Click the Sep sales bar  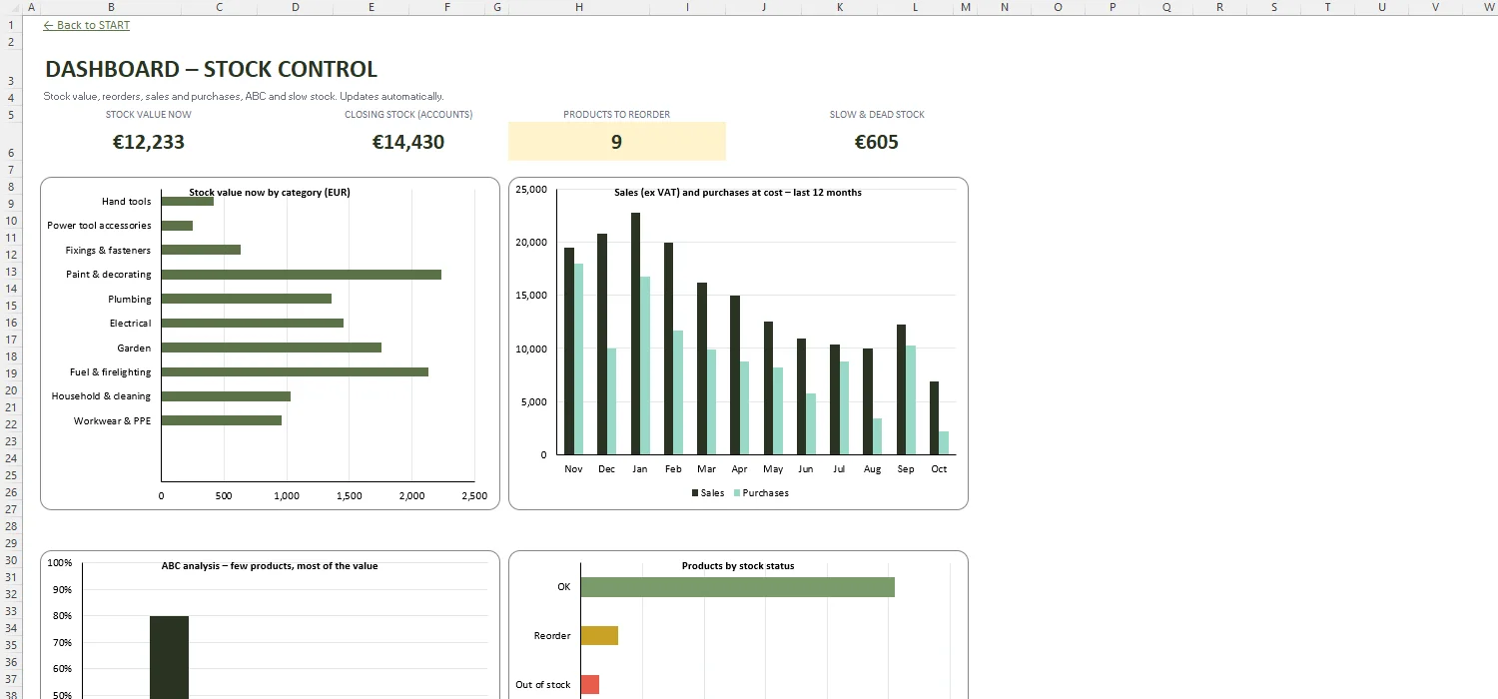click(901, 389)
